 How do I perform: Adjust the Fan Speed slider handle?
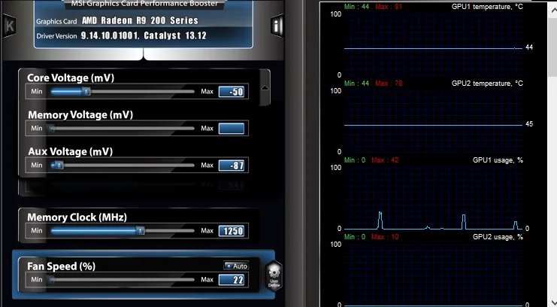52,280
